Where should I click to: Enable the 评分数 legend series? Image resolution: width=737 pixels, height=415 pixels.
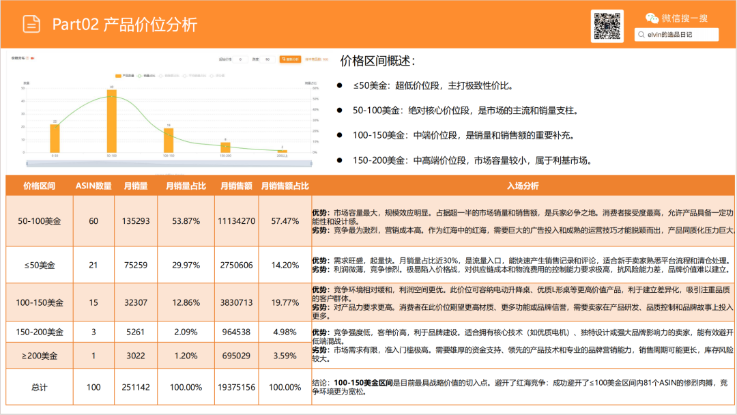click(218, 75)
